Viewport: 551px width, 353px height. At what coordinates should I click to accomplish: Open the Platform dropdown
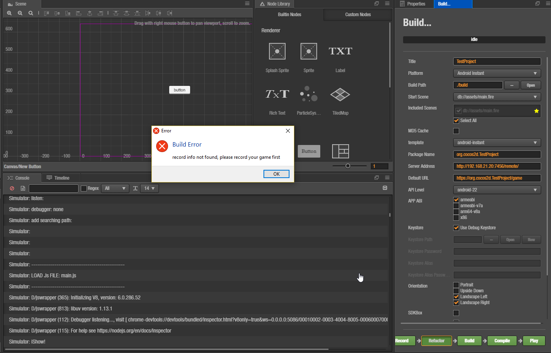tap(497, 73)
